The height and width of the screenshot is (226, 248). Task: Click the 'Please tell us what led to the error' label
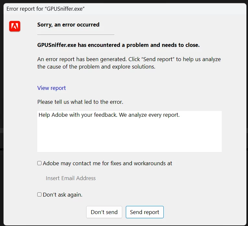coord(80,102)
